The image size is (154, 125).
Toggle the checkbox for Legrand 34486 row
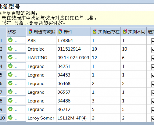coord(152,102)
